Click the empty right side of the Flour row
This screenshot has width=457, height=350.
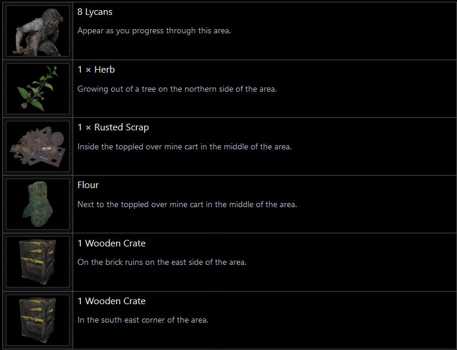pos(381,204)
